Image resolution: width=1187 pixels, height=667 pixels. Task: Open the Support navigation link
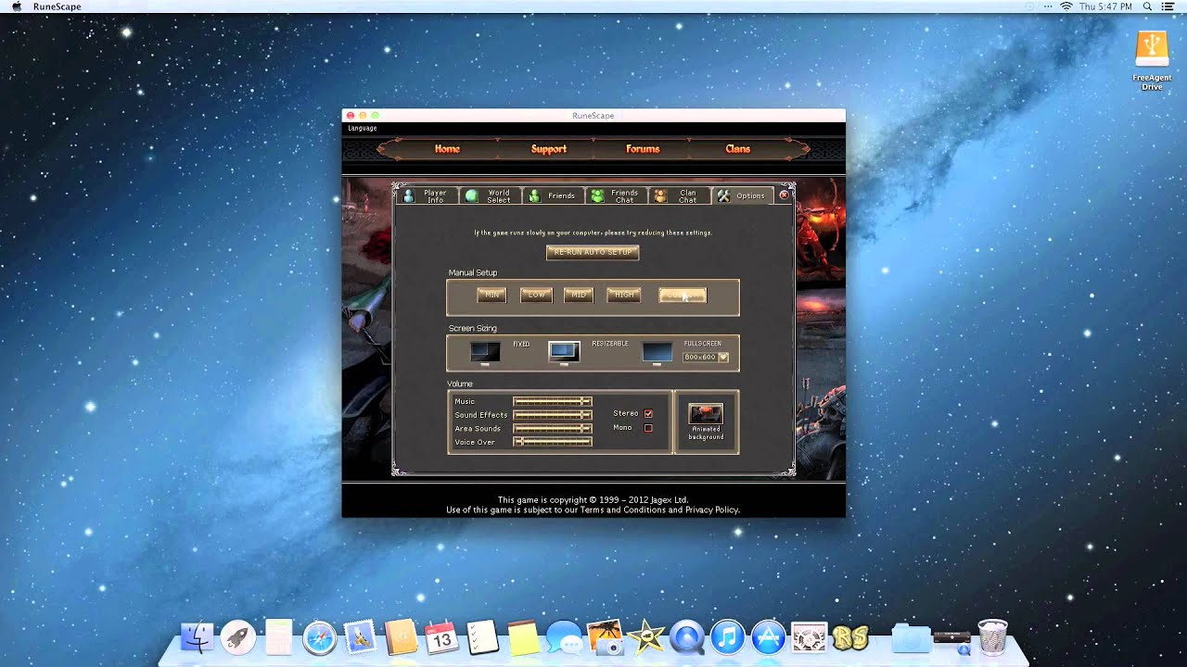point(549,148)
